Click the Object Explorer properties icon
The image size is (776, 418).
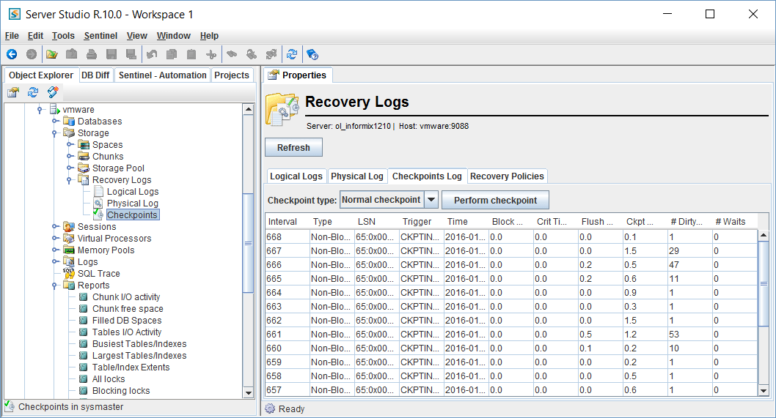pos(13,92)
